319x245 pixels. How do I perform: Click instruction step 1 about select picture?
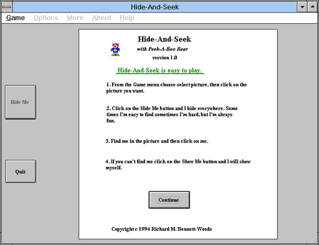coord(176,88)
